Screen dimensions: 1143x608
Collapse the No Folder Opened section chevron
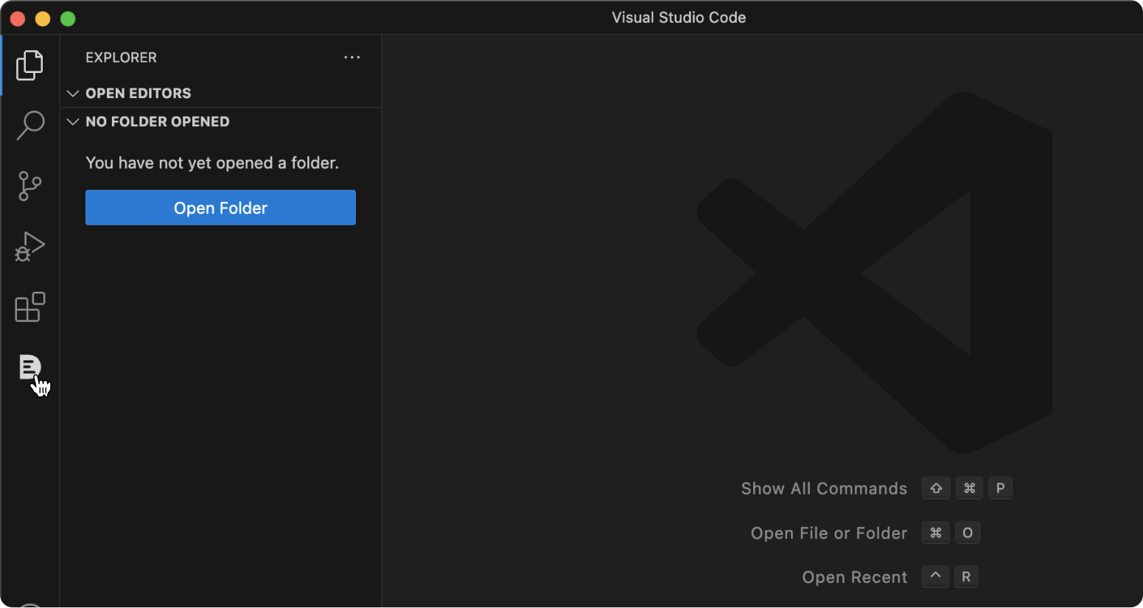[x=73, y=122]
